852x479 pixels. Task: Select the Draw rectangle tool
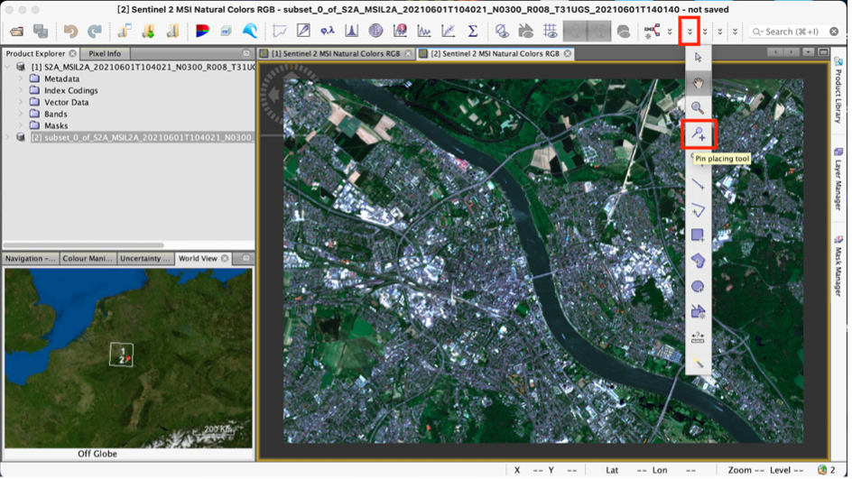tap(698, 235)
